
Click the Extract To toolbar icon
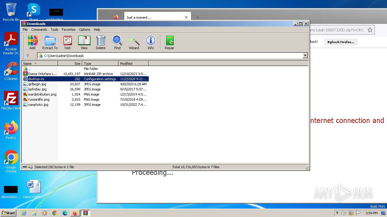[x=50, y=42]
